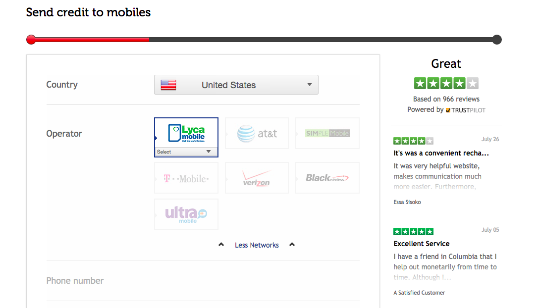The width and height of the screenshot is (540, 308).
Task: Open the Lycamobile Select dropdown
Action: click(186, 152)
